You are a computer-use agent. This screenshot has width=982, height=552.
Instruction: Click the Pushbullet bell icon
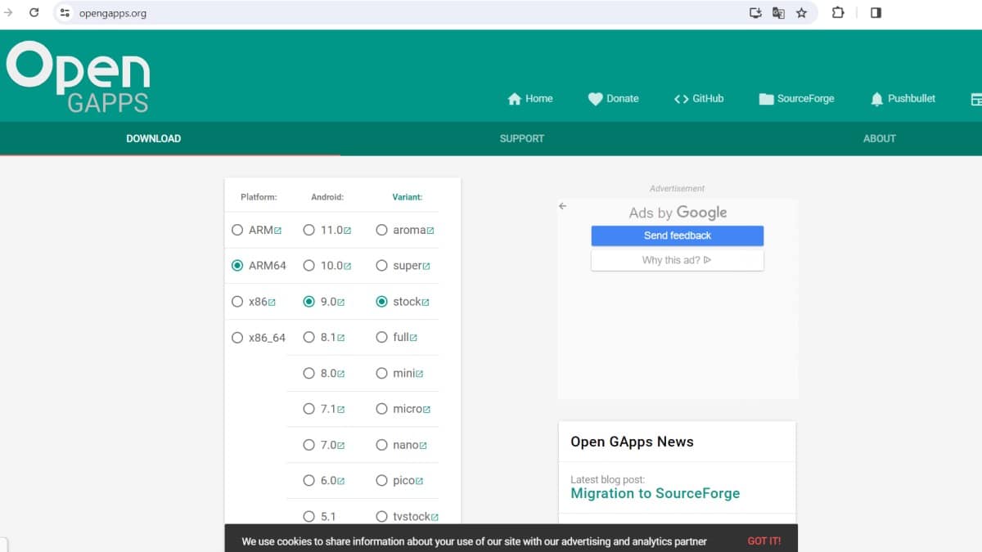(x=876, y=99)
